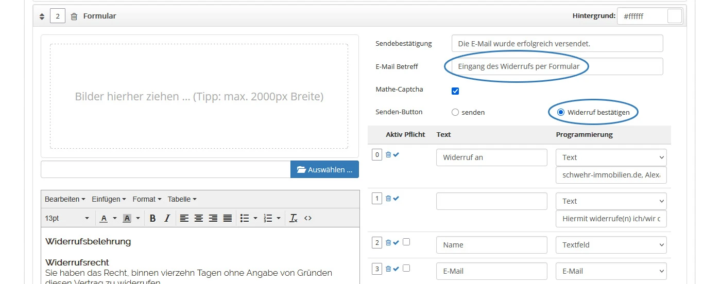This screenshot has width=721, height=284.
Task: Open the background color dropdown arrow
Action: [x=138, y=218]
